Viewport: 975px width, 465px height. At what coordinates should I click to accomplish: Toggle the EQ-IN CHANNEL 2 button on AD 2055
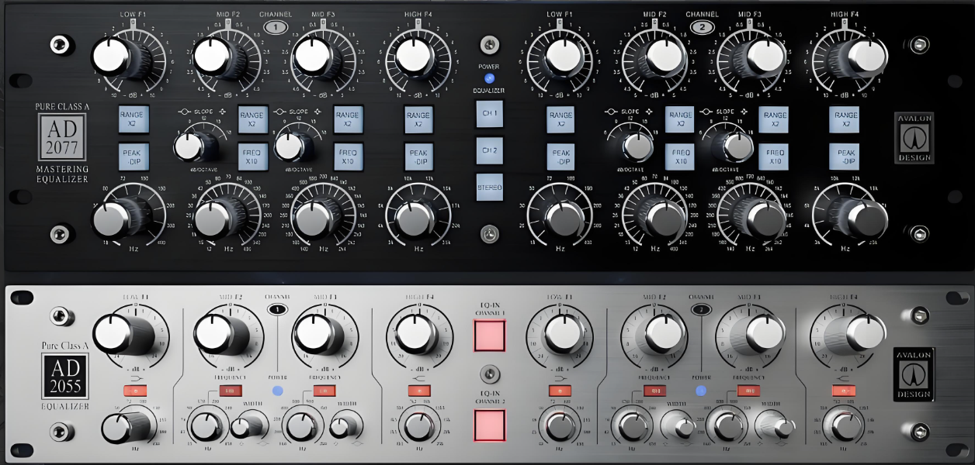(x=490, y=425)
